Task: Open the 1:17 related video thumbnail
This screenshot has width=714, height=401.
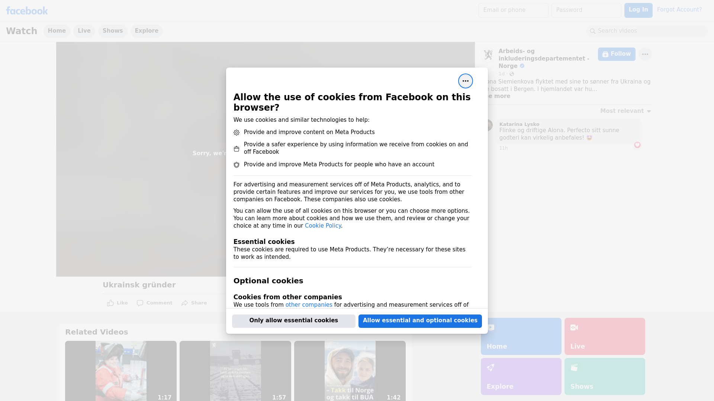Action: pos(120,371)
